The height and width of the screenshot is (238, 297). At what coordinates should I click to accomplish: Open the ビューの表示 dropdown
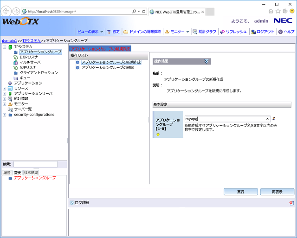click(90, 32)
